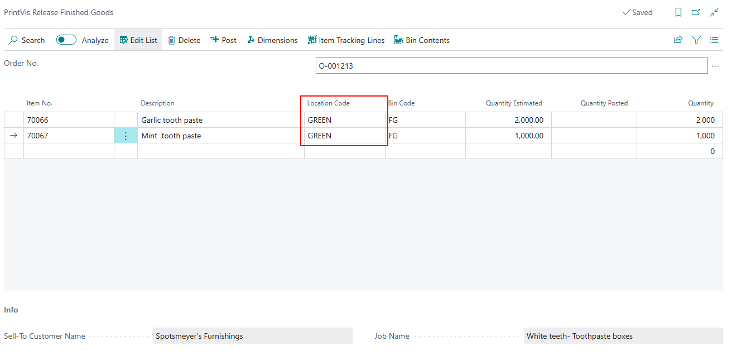Click the Garlic tooth paste description

tap(221, 120)
